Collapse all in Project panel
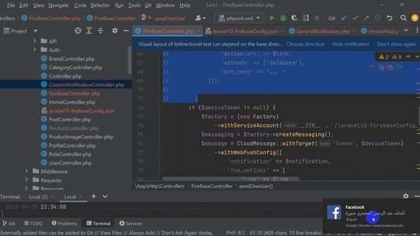420x236 pixels. pos(100,31)
